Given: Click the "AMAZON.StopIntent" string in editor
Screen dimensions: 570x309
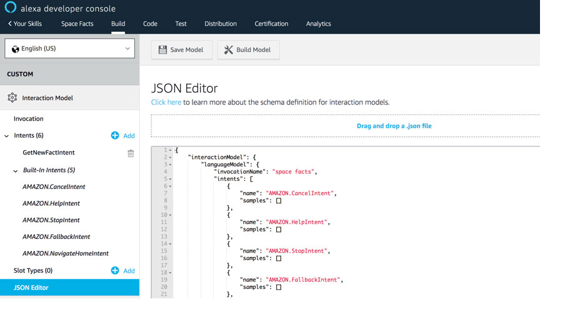Looking at the screenshot, I should click(x=297, y=251).
